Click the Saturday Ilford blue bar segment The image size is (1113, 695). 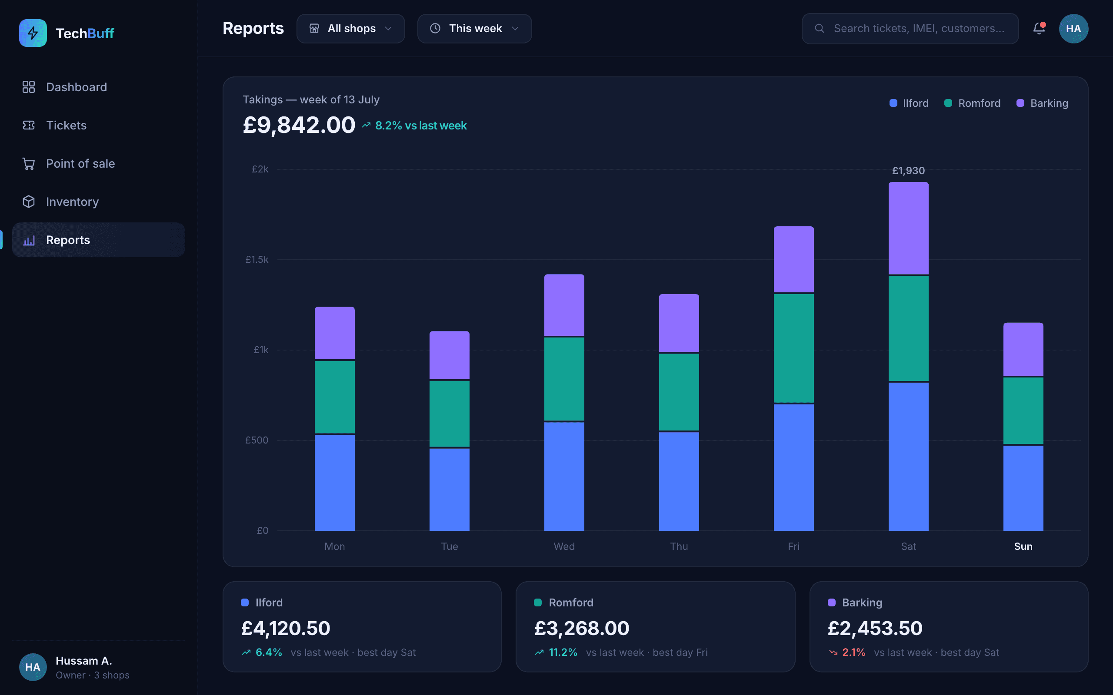[908, 457]
